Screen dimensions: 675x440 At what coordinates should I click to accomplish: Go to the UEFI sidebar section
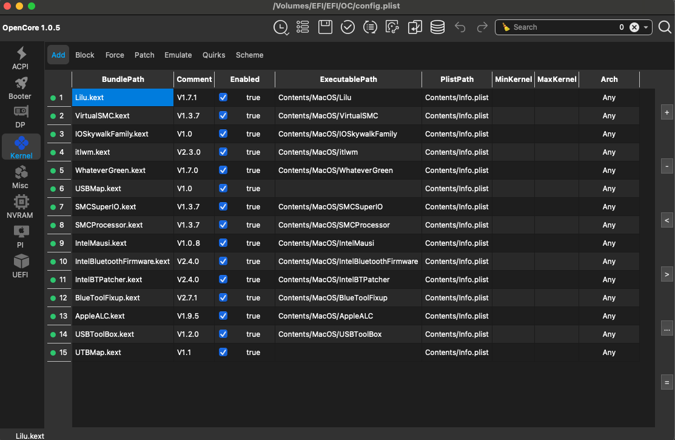pos(21,266)
